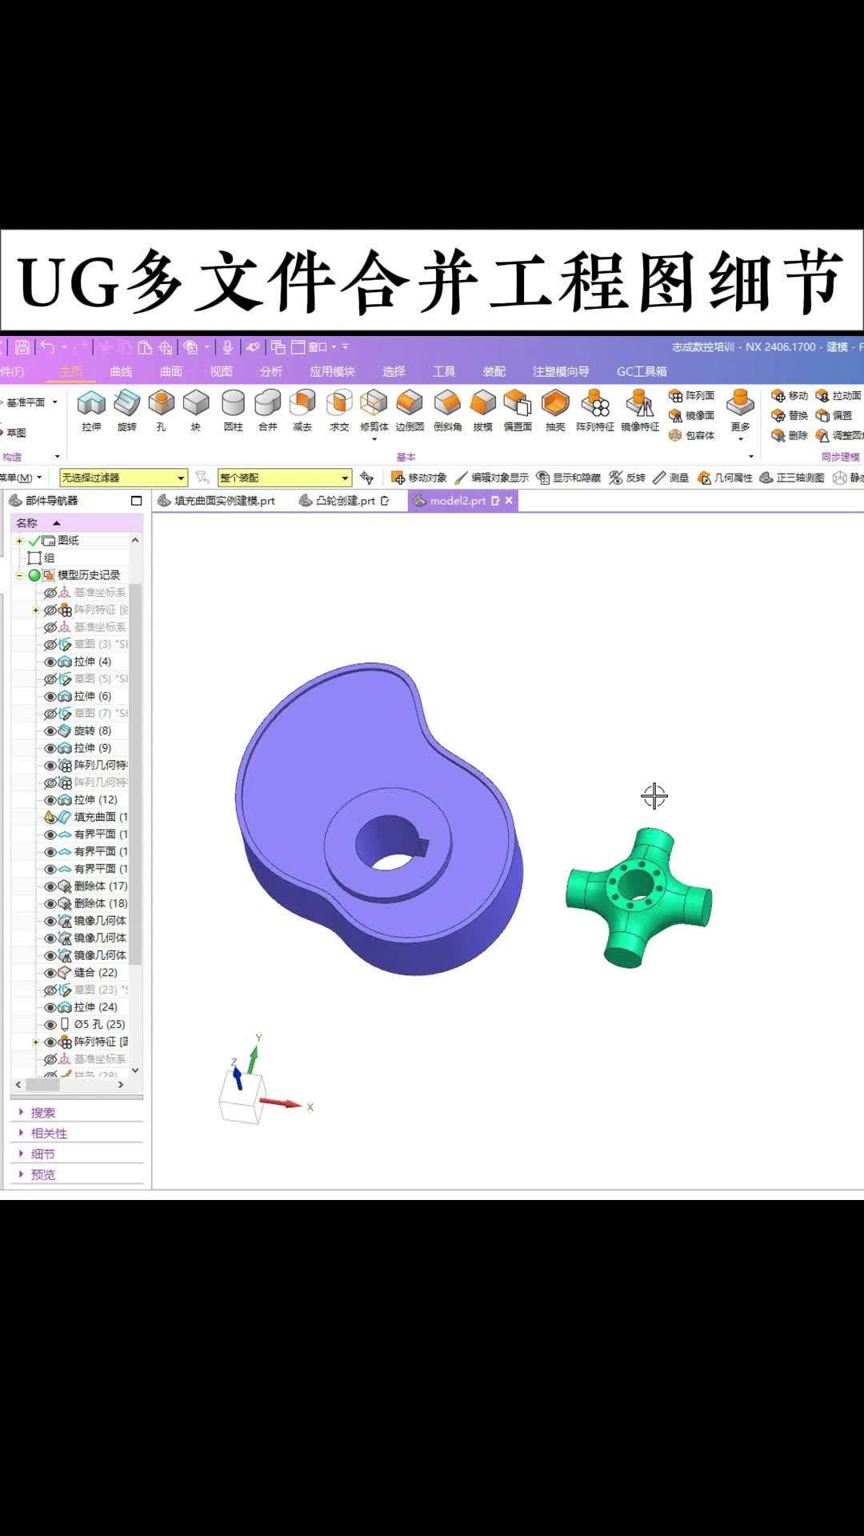864x1536 pixels.
Task: Hide the 拉伸 (4) feature eye icon
Action: point(50,662)
